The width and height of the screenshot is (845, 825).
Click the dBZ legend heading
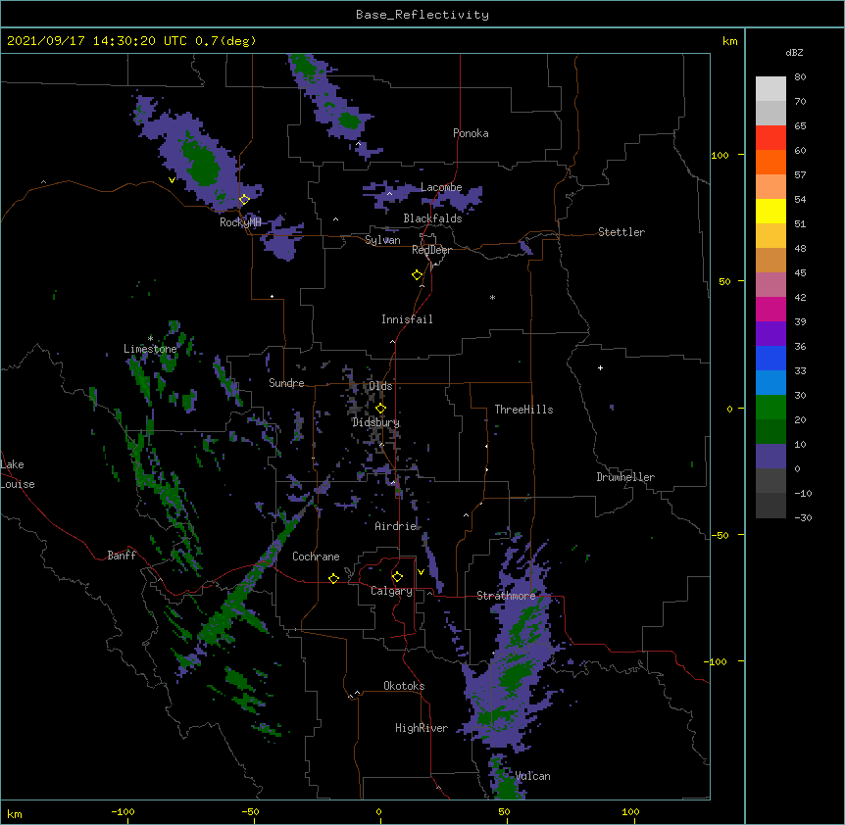pyautogui.click(x=794, y=52)
